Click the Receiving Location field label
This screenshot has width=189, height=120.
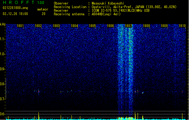click(x=70, y=7)
